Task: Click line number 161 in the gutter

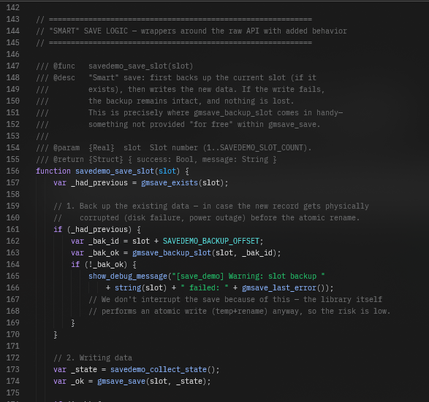Action: [x=13, y=229]
